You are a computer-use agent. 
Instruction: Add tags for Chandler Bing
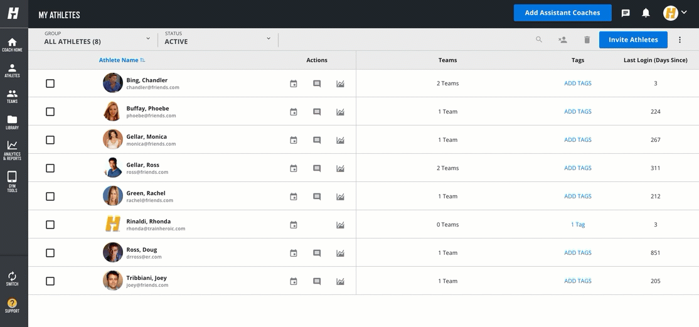point(578,83)
